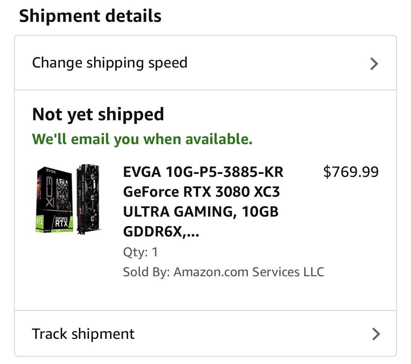
Task: Click the Shipment details heading
Action: click(x=90, y=16)
